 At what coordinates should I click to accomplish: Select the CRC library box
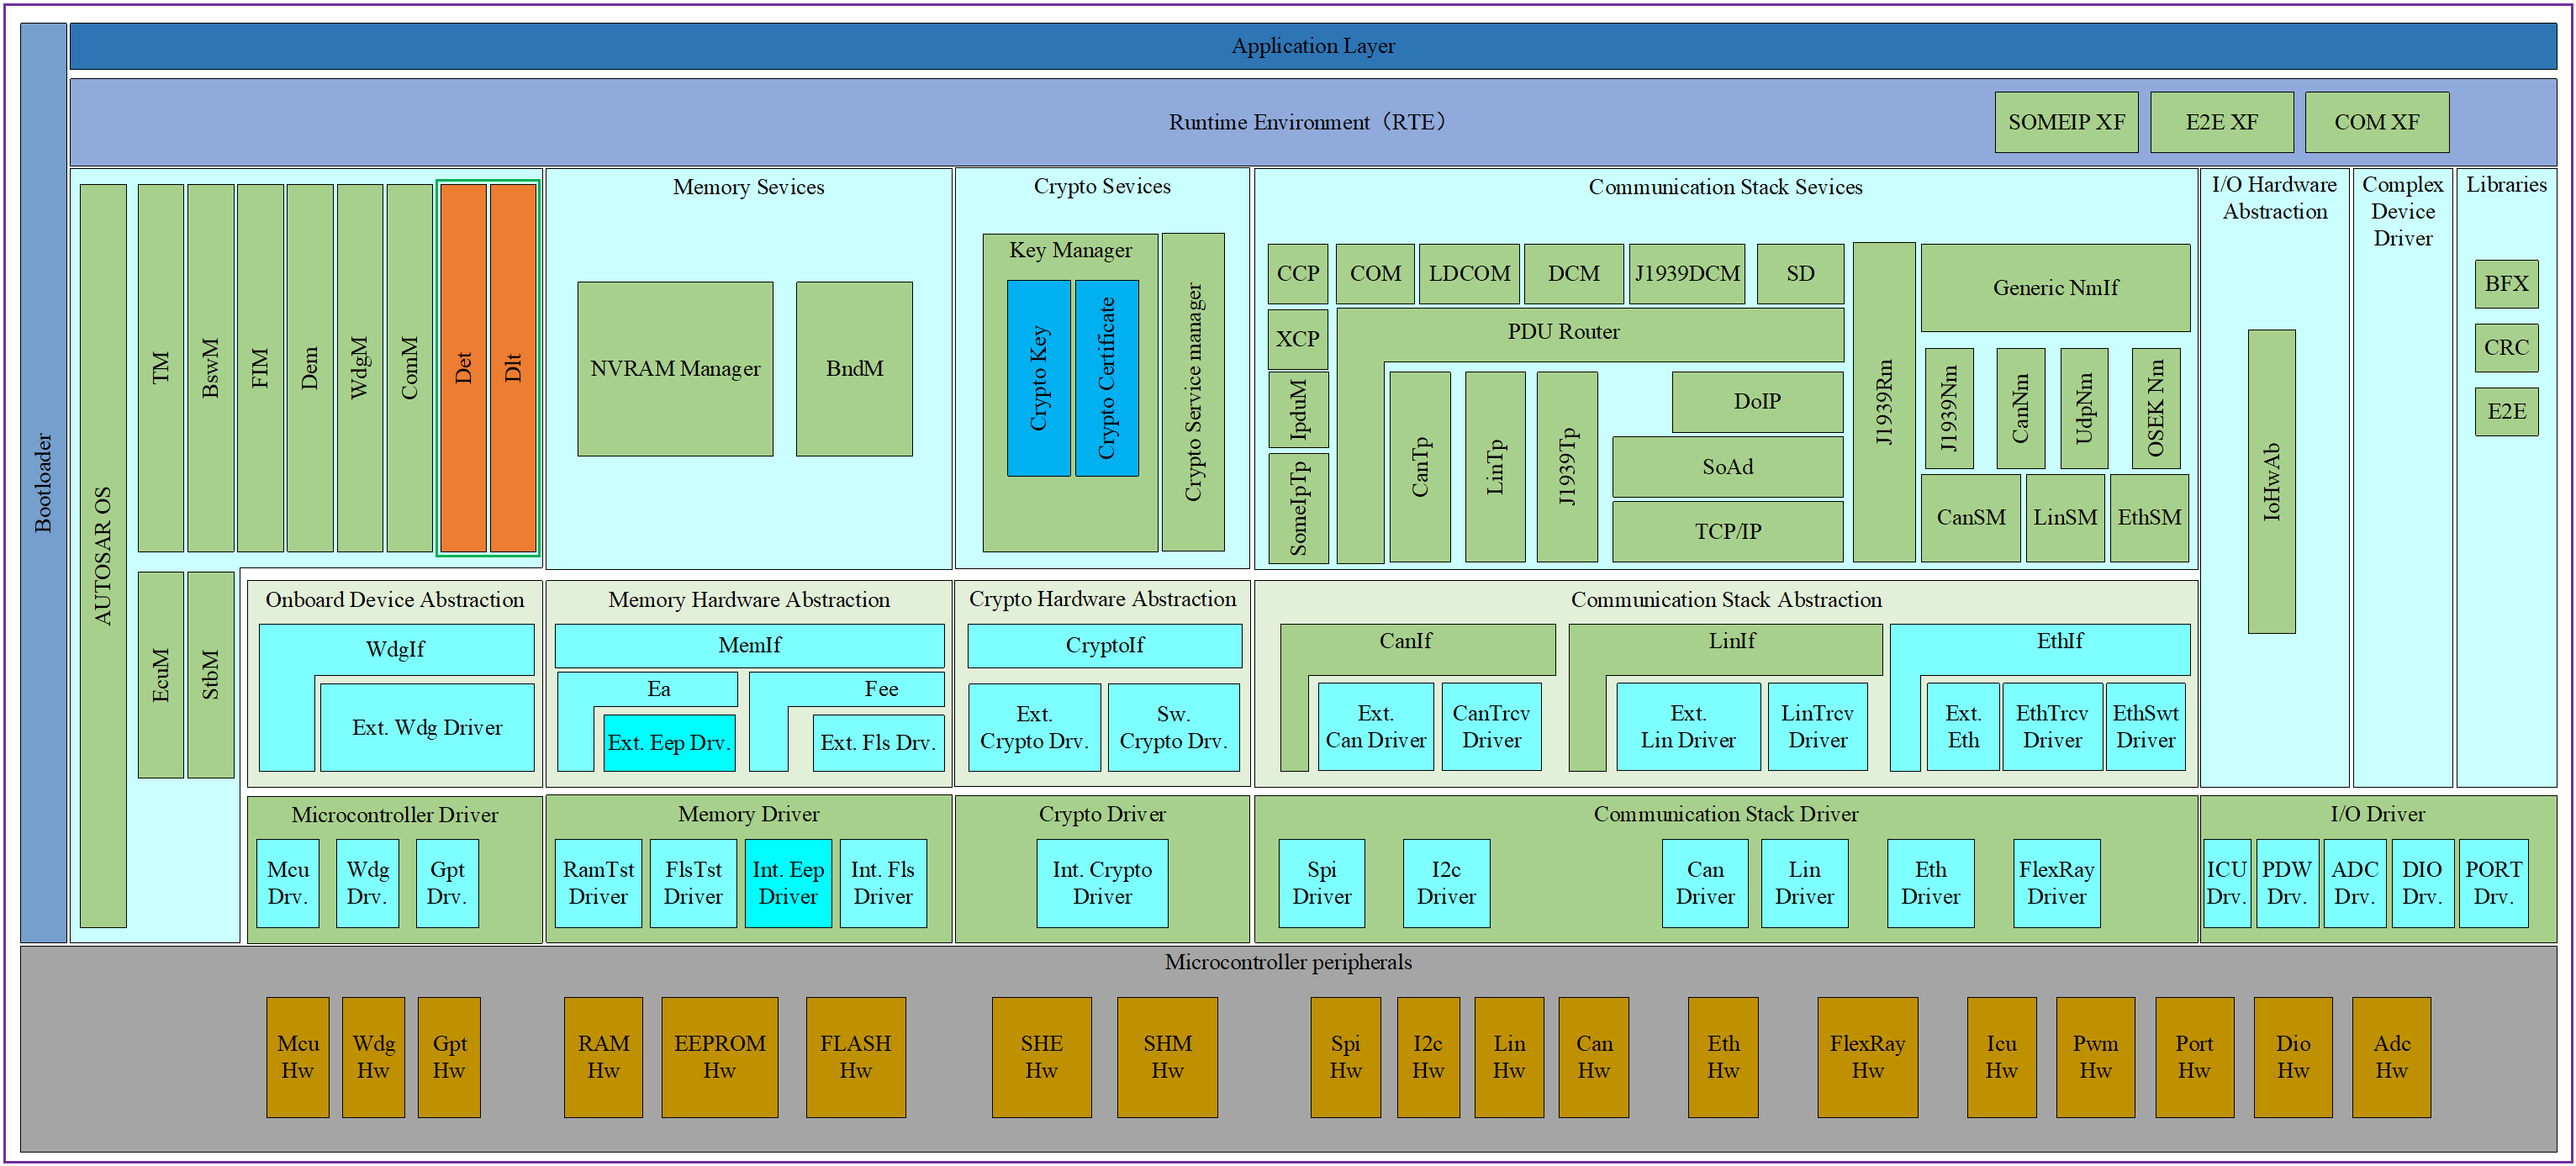coord(2506,347)
